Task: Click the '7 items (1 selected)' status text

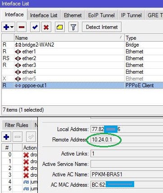Action: pos(23,110)
